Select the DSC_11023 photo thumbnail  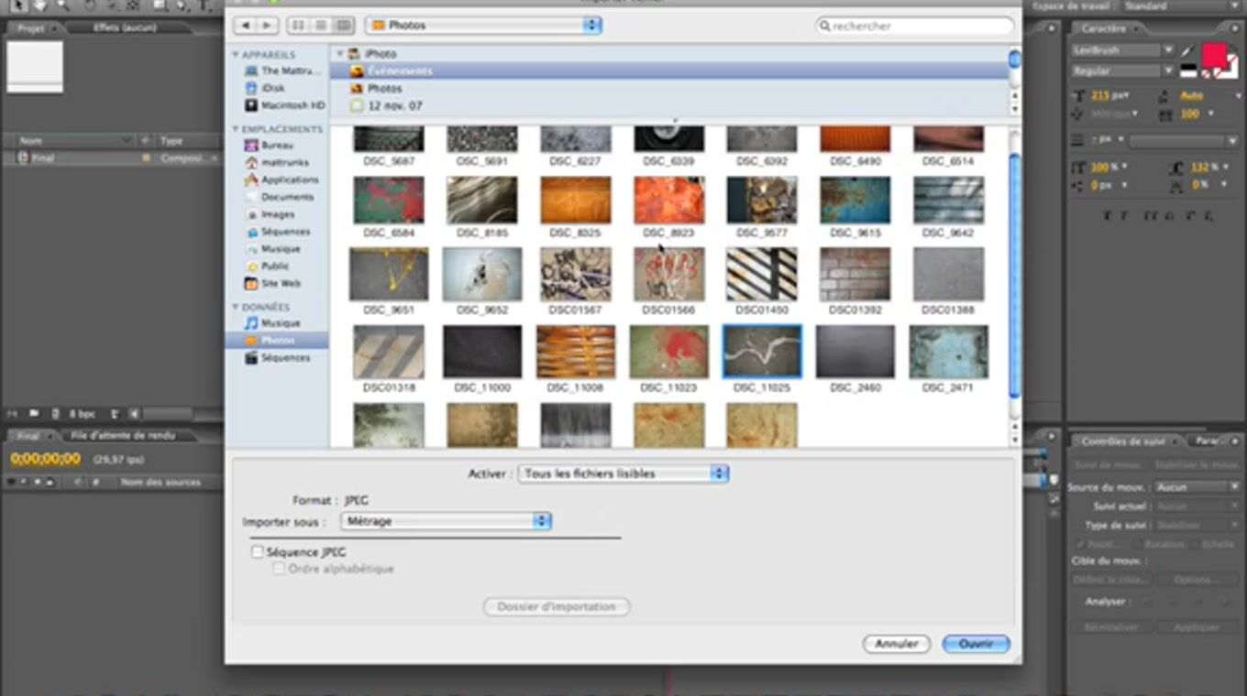coord(668,353)
